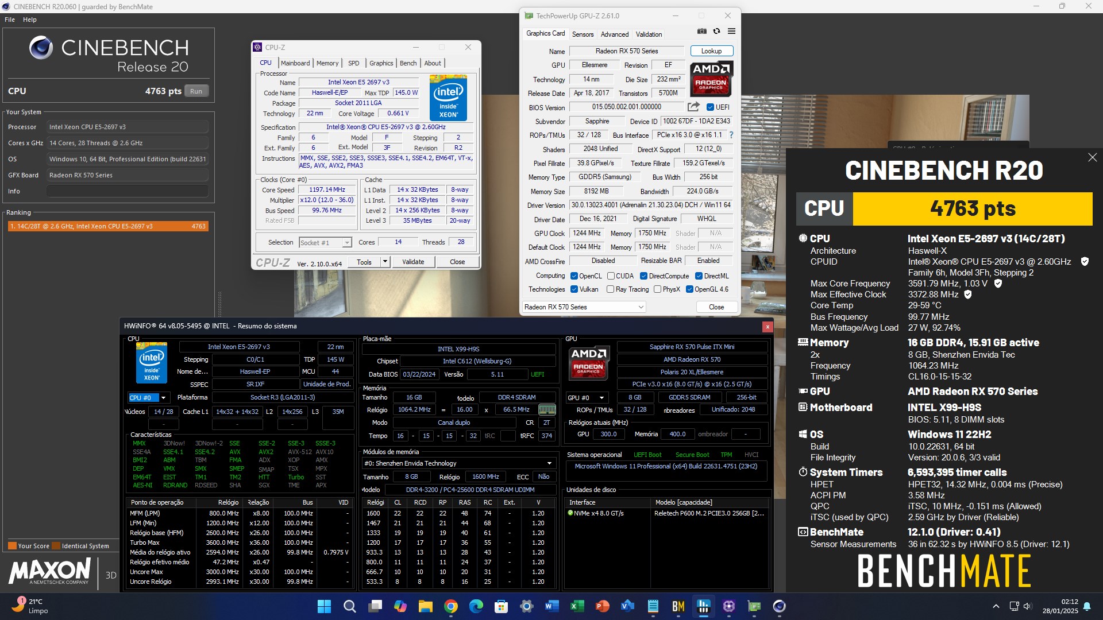Show hidden system tray icons

pos(996,606)
